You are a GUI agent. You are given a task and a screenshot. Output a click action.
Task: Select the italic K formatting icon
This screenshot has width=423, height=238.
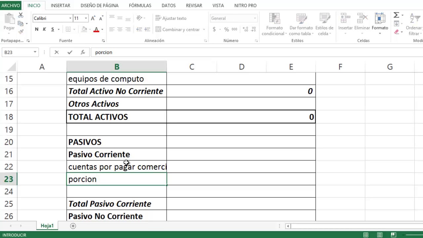[44, 29]
